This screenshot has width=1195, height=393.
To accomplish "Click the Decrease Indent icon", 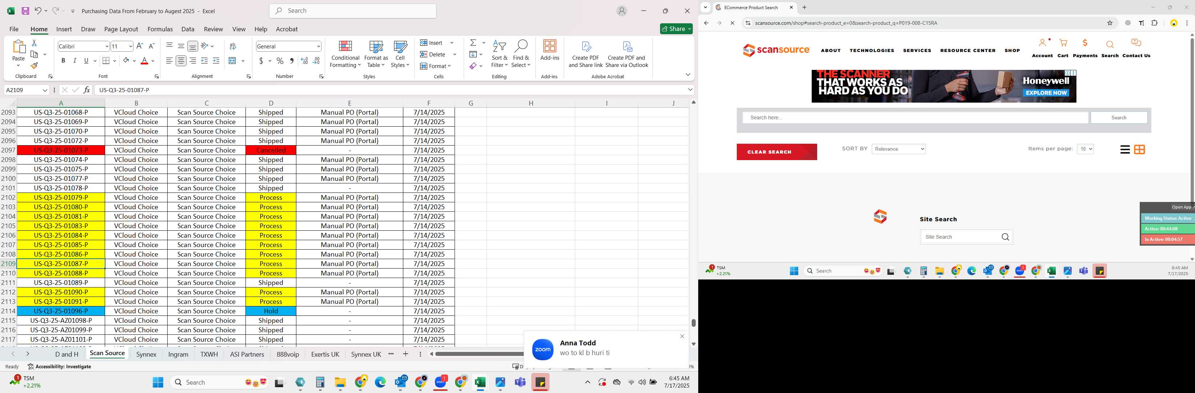I will (205, 61).
